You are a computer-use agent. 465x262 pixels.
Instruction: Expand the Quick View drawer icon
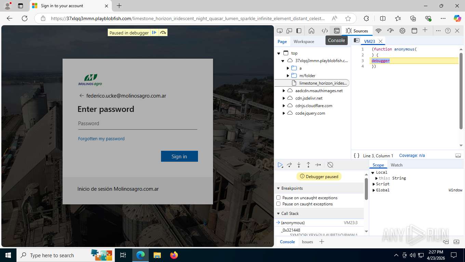[x=456, y=242]
